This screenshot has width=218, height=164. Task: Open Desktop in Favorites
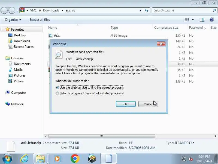tap(20, 35)
